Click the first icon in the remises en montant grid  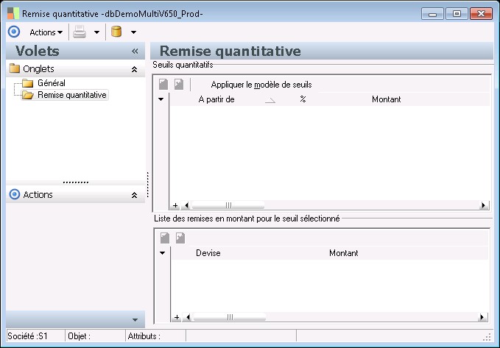[165, 238]
